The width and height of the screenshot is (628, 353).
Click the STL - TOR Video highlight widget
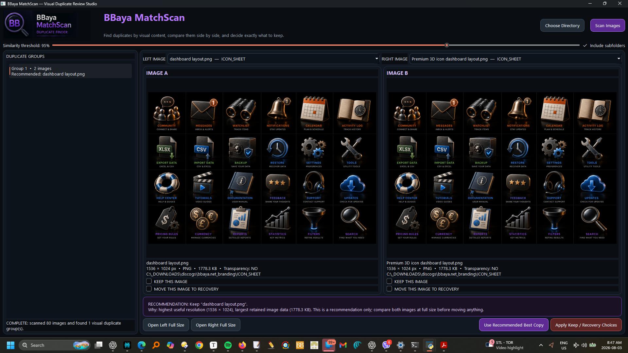[505, 345]
